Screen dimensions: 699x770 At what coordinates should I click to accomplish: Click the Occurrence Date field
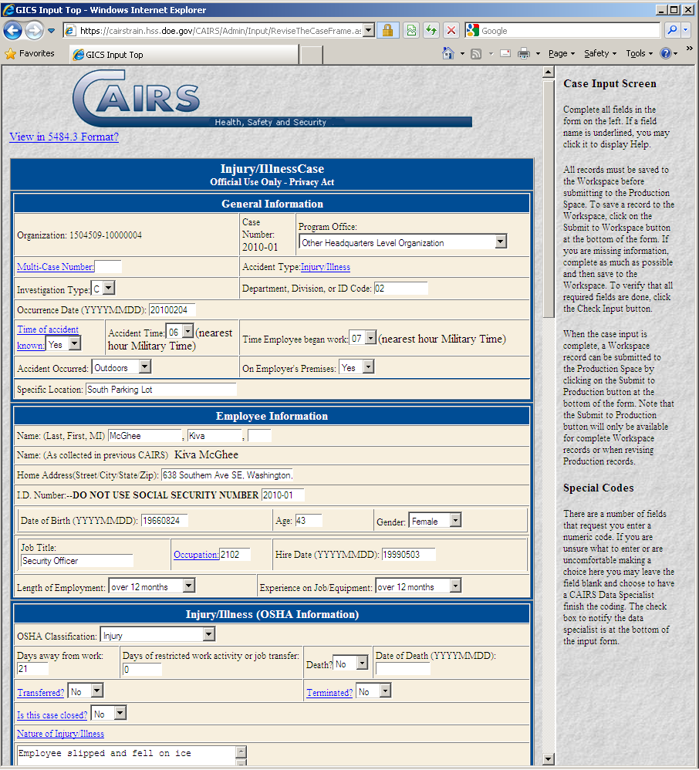click(172, 310)
